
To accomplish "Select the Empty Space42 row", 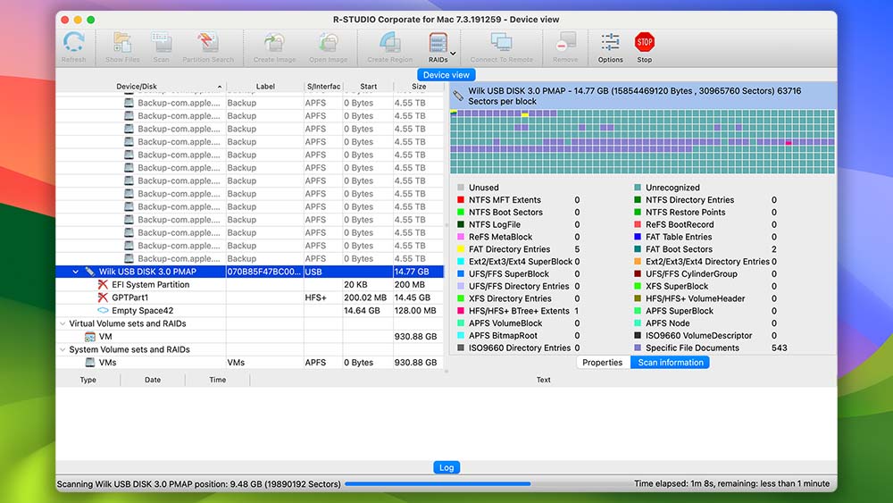I will (x=249, y=311).
